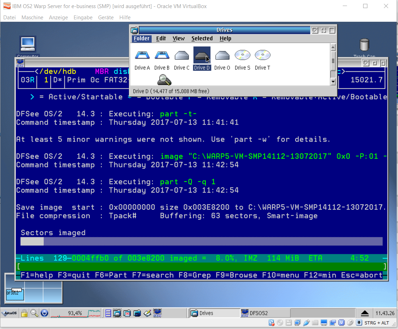Open the Drives window system menu icon

134,31
